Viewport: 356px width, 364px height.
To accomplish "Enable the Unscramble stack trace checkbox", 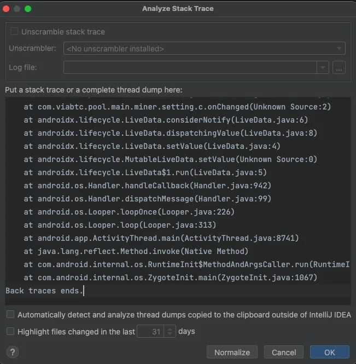I will pyautogui.click(x=14, y=32).
